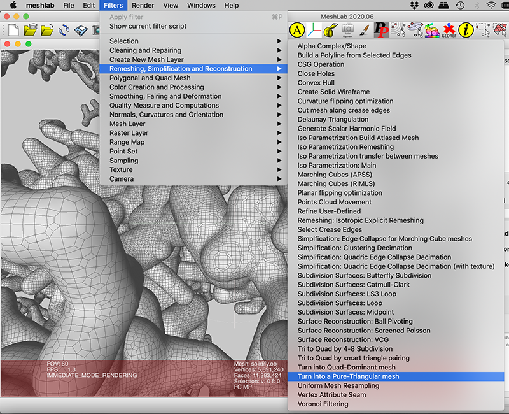Viewport: 509px width, 414px height.
Task: Open the Render menu
Action: point(143,5)
